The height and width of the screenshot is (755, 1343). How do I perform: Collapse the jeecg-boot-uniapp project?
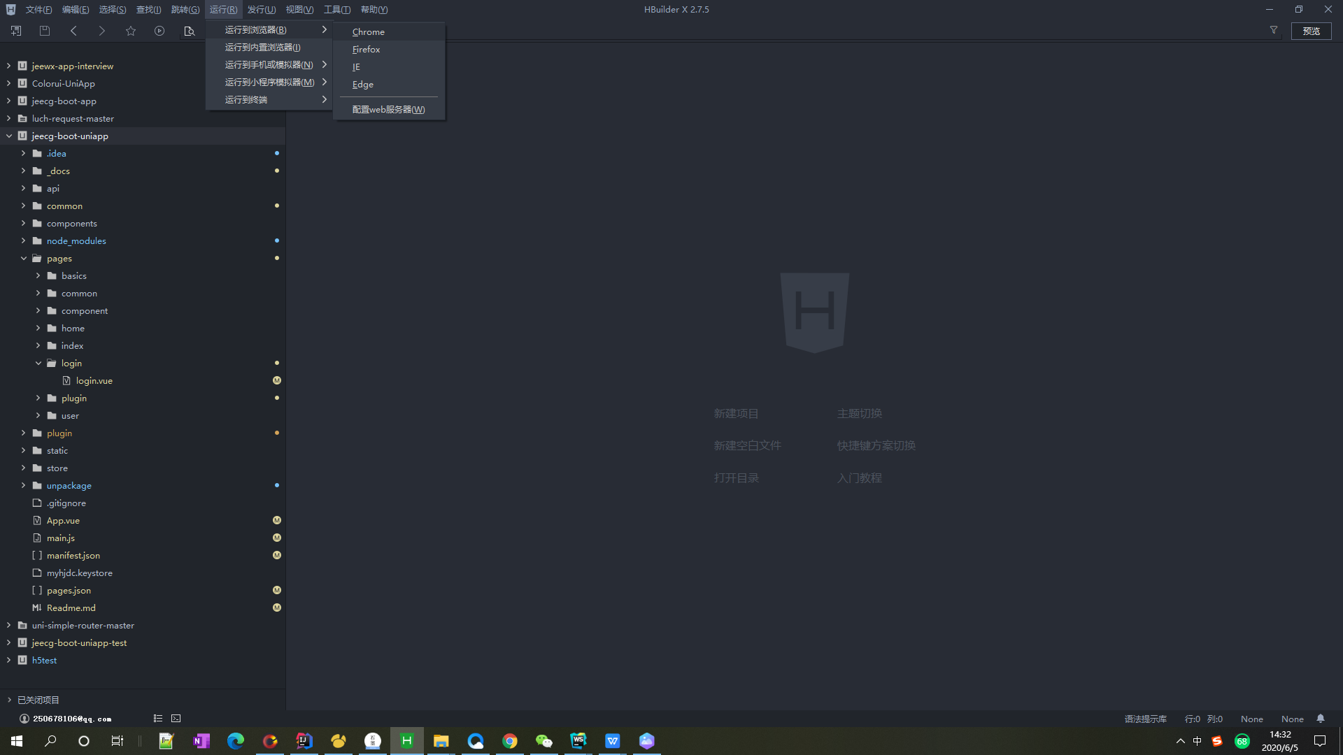coord(9,136)
